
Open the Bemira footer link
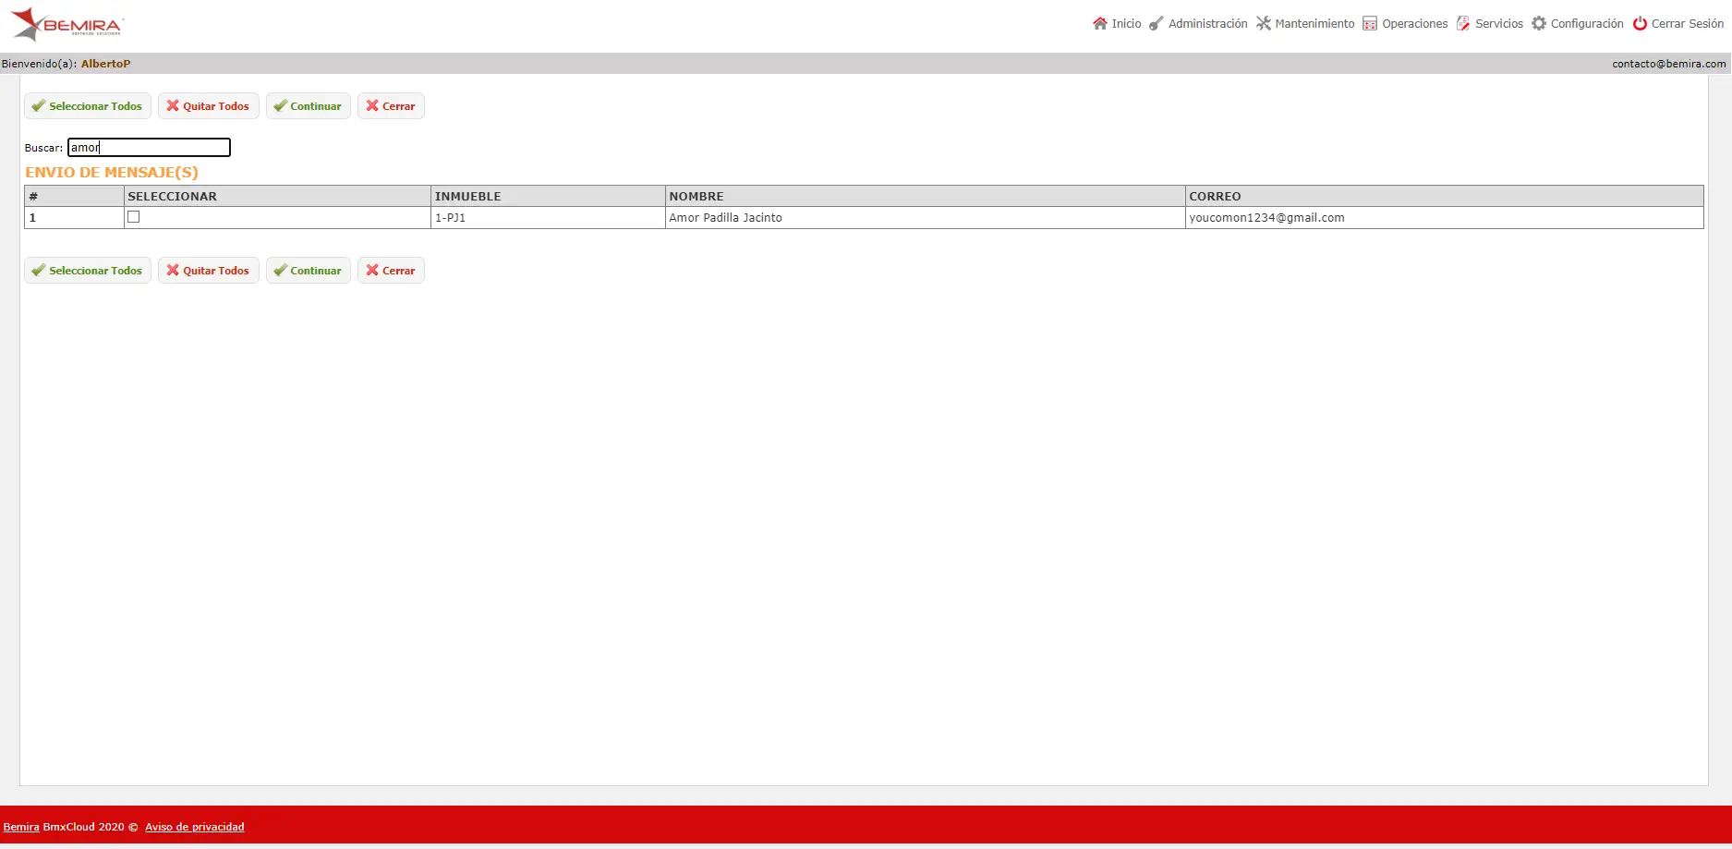(x=21, y=827)
